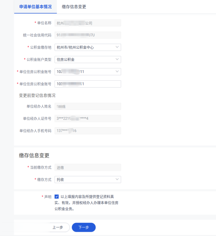This screenshot has height=236, width=216.
Task: Click the 声明 label
Action: coord(48,197)
